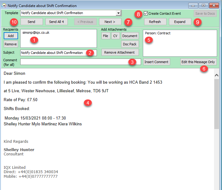222x190 pixels.
Task: Open the Template dropdown arrow
Action: point(118,13)
